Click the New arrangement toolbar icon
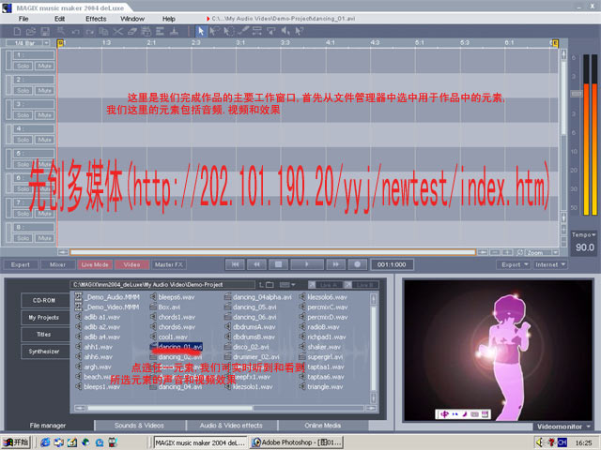Screen dimensions: 601x450 pyautogui.click(x=18, y=31)
